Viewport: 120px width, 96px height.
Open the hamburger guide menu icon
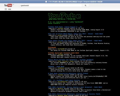6,9
